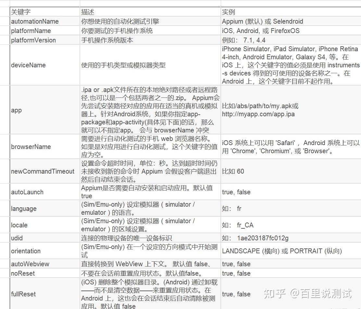Click the deviceName keyword cell
Screen dimensions: 361x309
[45, 65]
